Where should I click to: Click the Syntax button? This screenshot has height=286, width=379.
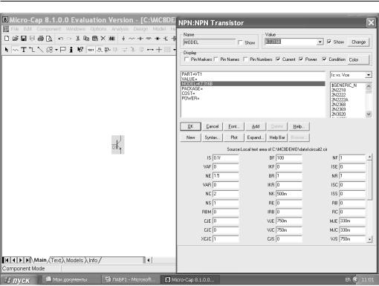[213, 137]
